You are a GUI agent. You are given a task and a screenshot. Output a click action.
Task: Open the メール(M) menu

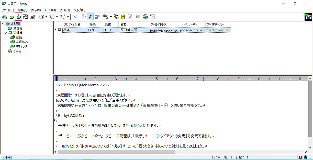click(50, 10)
